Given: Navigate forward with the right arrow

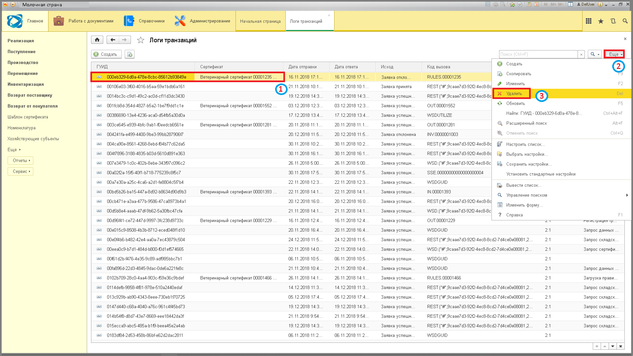Looking at the screenshot, I should pyautogui.click(x=124, y=40).
